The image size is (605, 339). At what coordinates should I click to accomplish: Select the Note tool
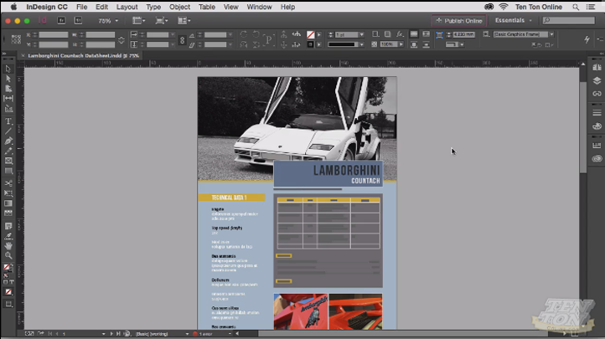pos(8,226)
